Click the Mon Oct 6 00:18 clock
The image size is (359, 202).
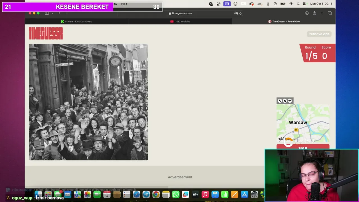coord(321,4)
